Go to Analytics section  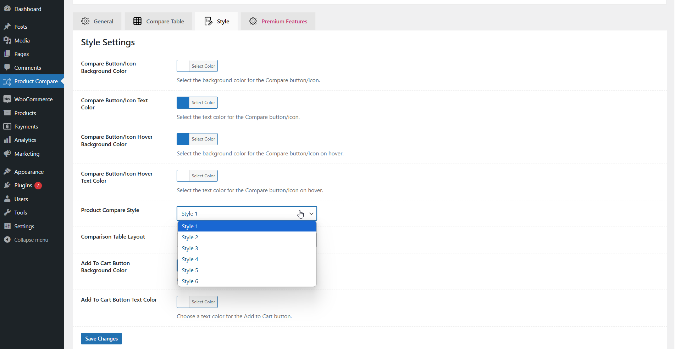coord(25,140)
